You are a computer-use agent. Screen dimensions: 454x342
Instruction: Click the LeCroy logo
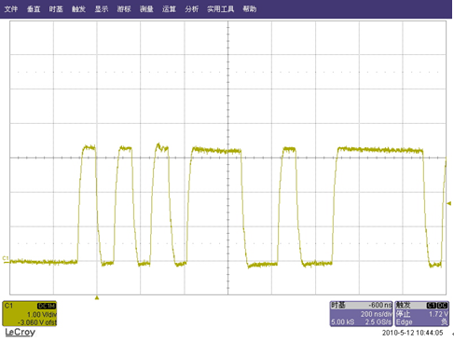[21, 332]
